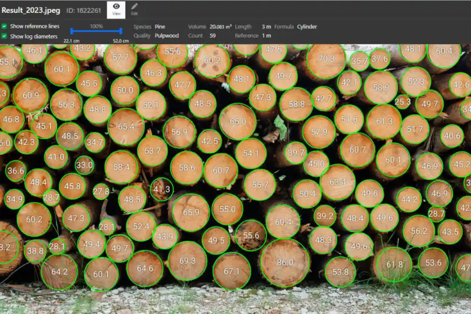
Task: Select the log labeled 57.9
Action: click(x=319, y=132)
